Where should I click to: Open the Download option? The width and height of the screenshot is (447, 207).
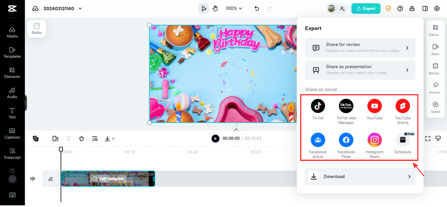coord(360,177)
